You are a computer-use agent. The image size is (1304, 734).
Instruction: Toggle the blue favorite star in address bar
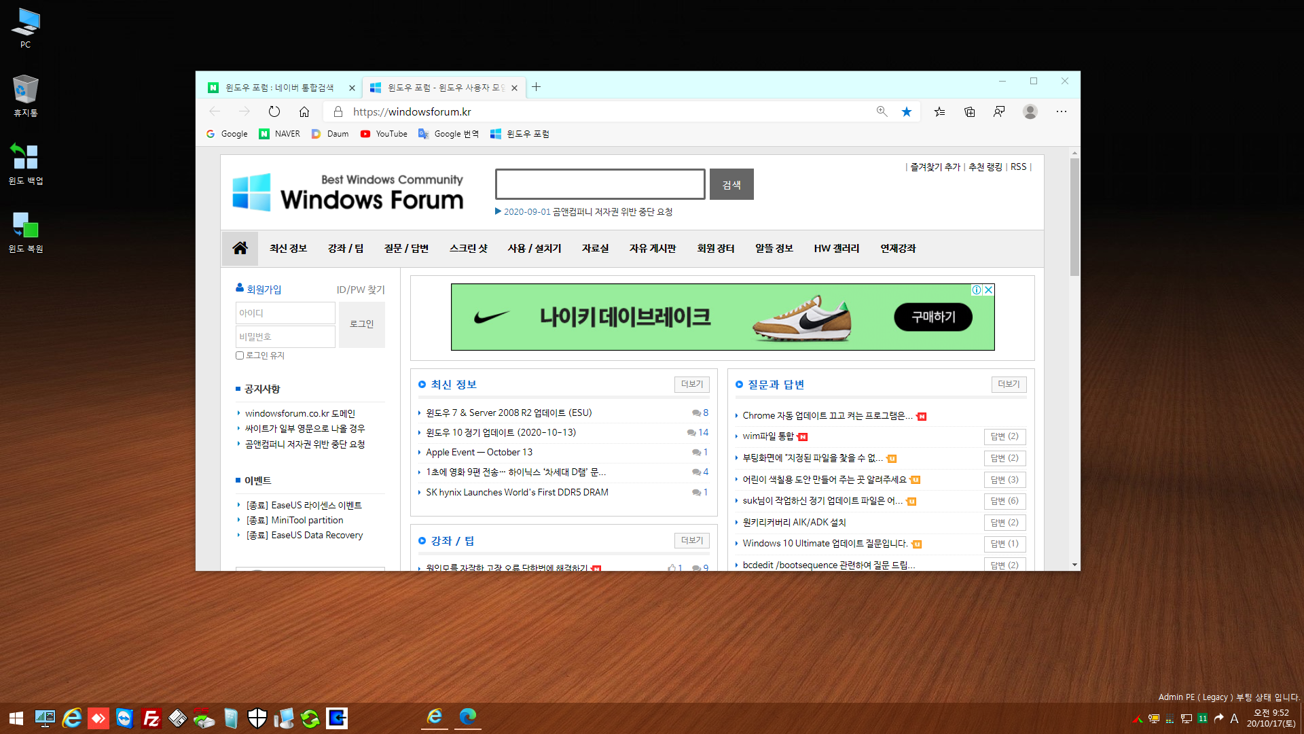(x=907, y=111)
